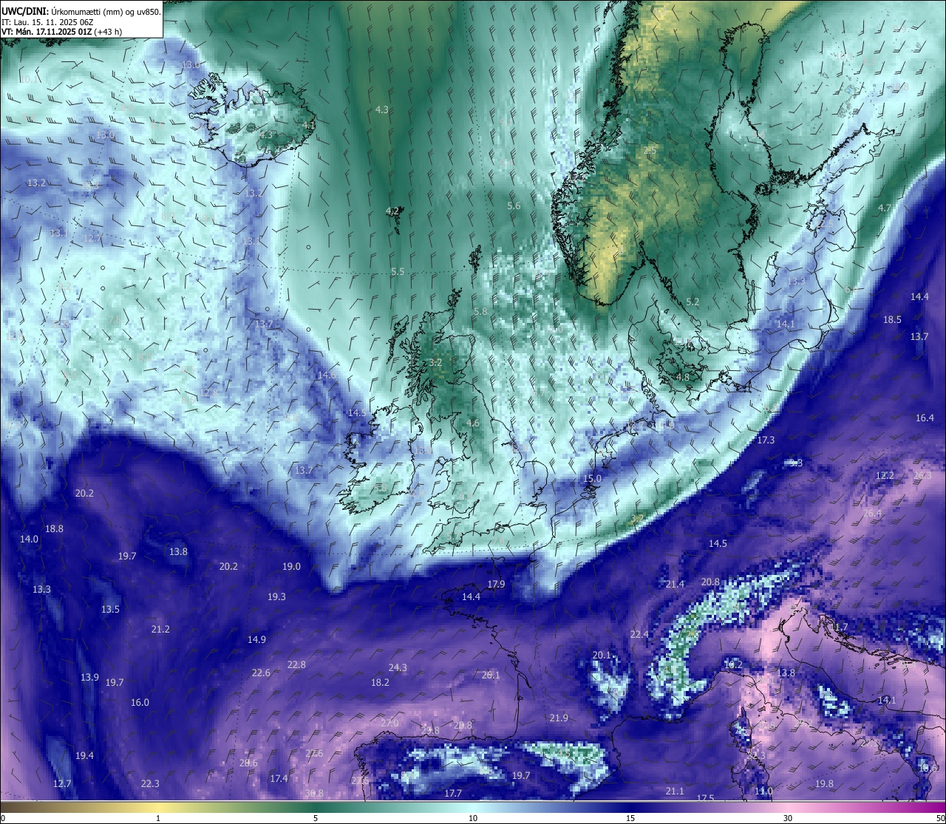Click the 5.8 value over the North Sea
Screen dimensions: 946x824
[x=480, y=311]
